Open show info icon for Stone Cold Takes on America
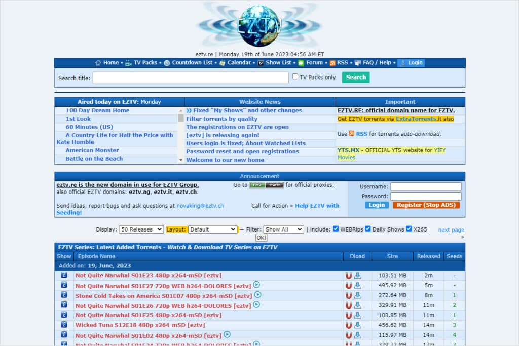The height and width of the screenshot is (346, 519). point(64,295)
